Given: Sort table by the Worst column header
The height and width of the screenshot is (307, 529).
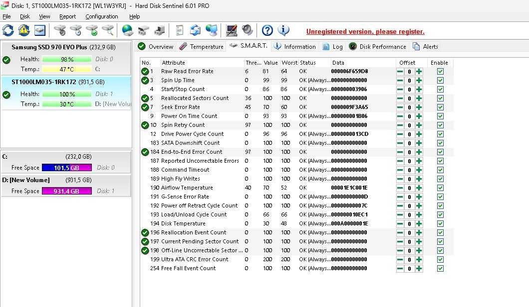Looking at the screenshot, I should pyautogui.click(x=289, y=63).
